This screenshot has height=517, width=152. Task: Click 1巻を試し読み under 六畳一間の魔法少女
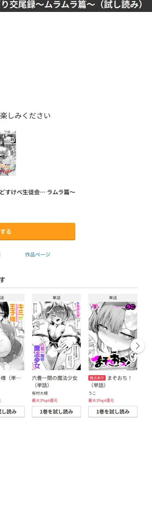coord(56,412)
